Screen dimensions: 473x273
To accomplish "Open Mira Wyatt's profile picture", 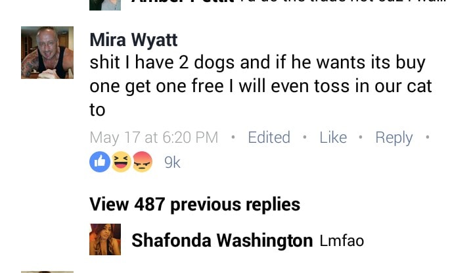I will pos(47,53).
